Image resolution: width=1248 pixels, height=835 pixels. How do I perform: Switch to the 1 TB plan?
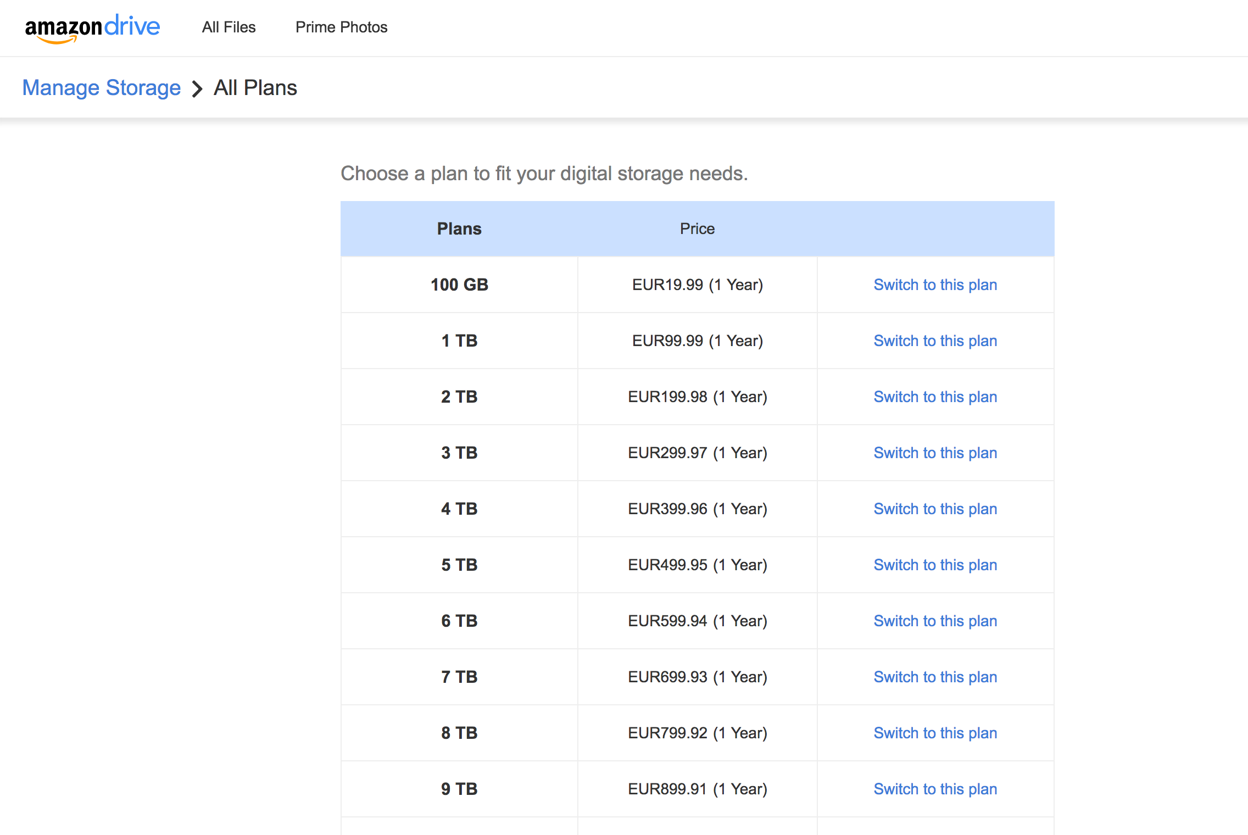click(x=935, y=341)
